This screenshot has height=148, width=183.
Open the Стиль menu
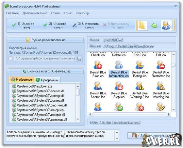tap(56, 13)
